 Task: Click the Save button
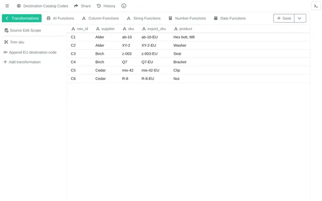point(284,18)
